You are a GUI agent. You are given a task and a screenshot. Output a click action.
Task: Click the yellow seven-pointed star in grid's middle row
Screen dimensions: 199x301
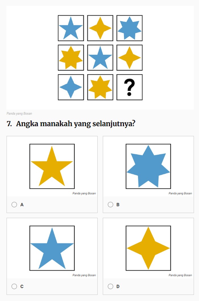click(71, 58)
